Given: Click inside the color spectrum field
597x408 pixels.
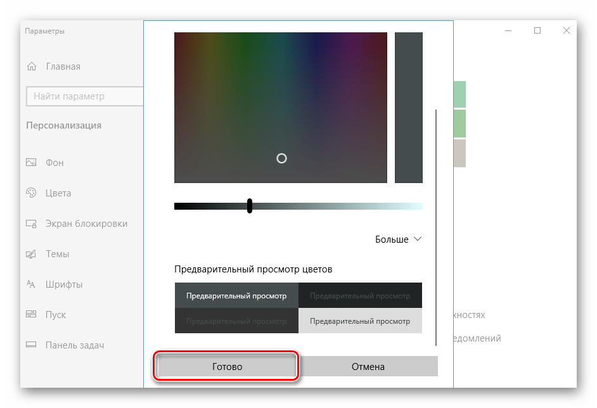Looking at the screenshot, I should (x=281, y=107).
